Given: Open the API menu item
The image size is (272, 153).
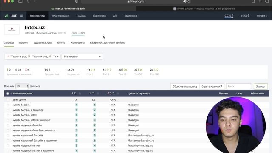Looking at the screenshot, I should click(115, 16).
